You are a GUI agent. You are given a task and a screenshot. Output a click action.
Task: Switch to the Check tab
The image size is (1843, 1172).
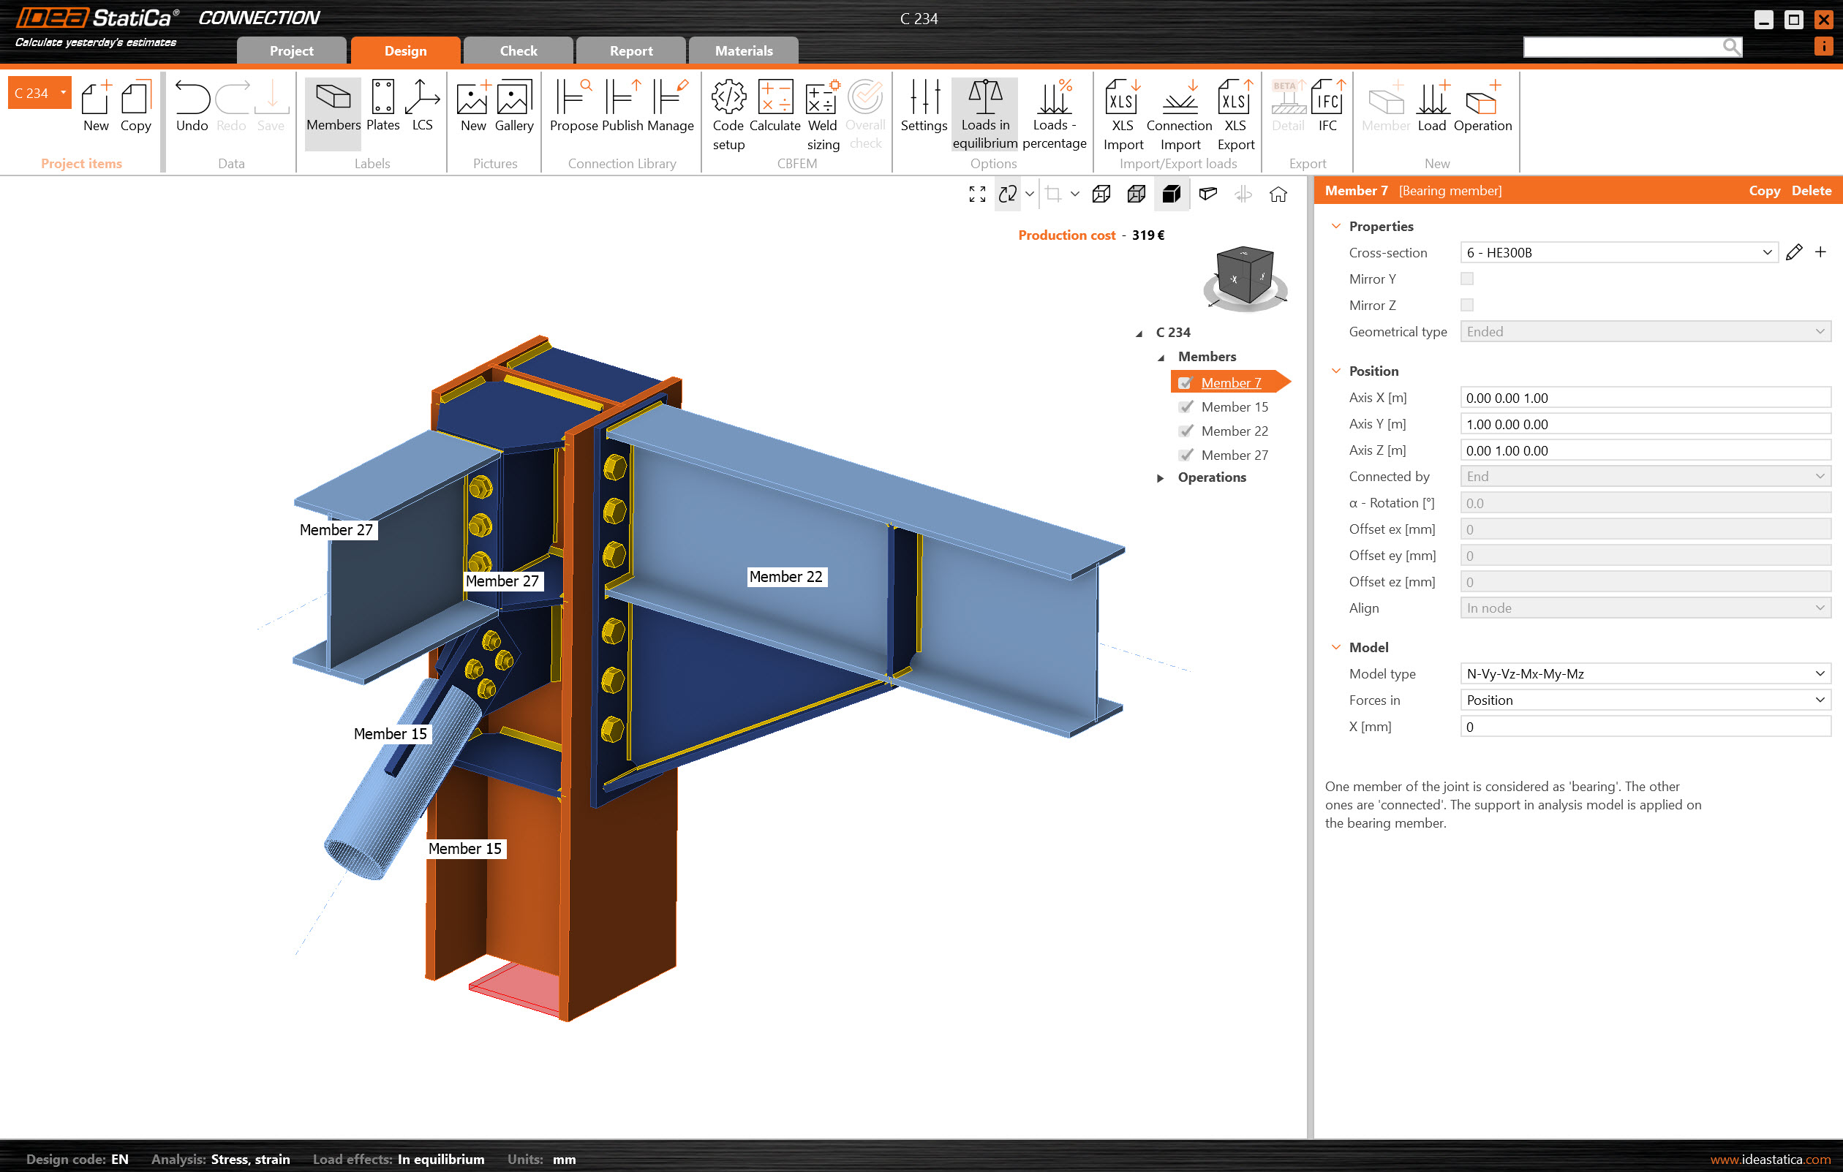click(x=518, y=50)
